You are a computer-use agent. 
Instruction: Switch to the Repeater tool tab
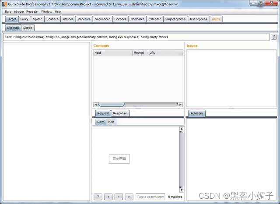tap(84, 19)
